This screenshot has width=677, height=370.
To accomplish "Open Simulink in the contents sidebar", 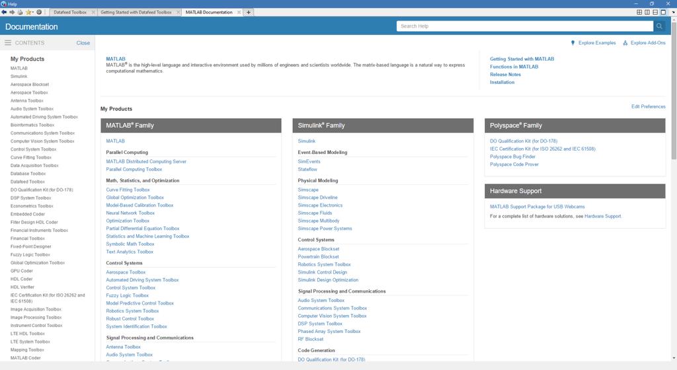I will [19, 77].
